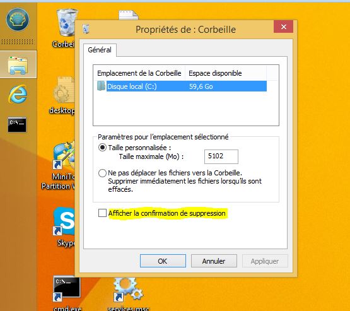Screen dimensions: 350x311
Task: Launch Internet Explorer from the taskbar
Action: [18, 94]
